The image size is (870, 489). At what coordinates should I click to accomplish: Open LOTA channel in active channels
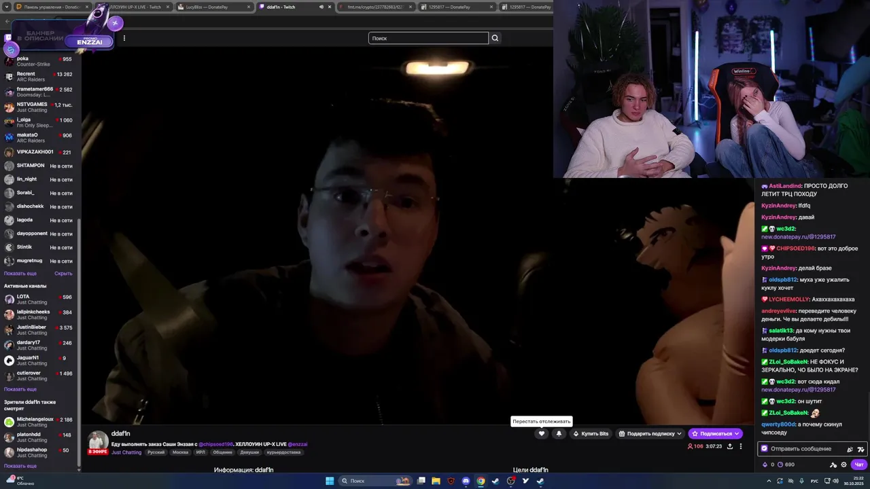click(x=38, y=299)
